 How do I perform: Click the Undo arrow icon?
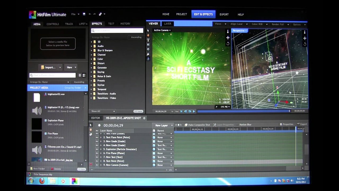[90, 14]
